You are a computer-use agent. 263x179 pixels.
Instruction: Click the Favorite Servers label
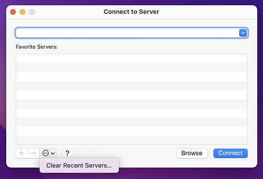click(x=37, y=47)
